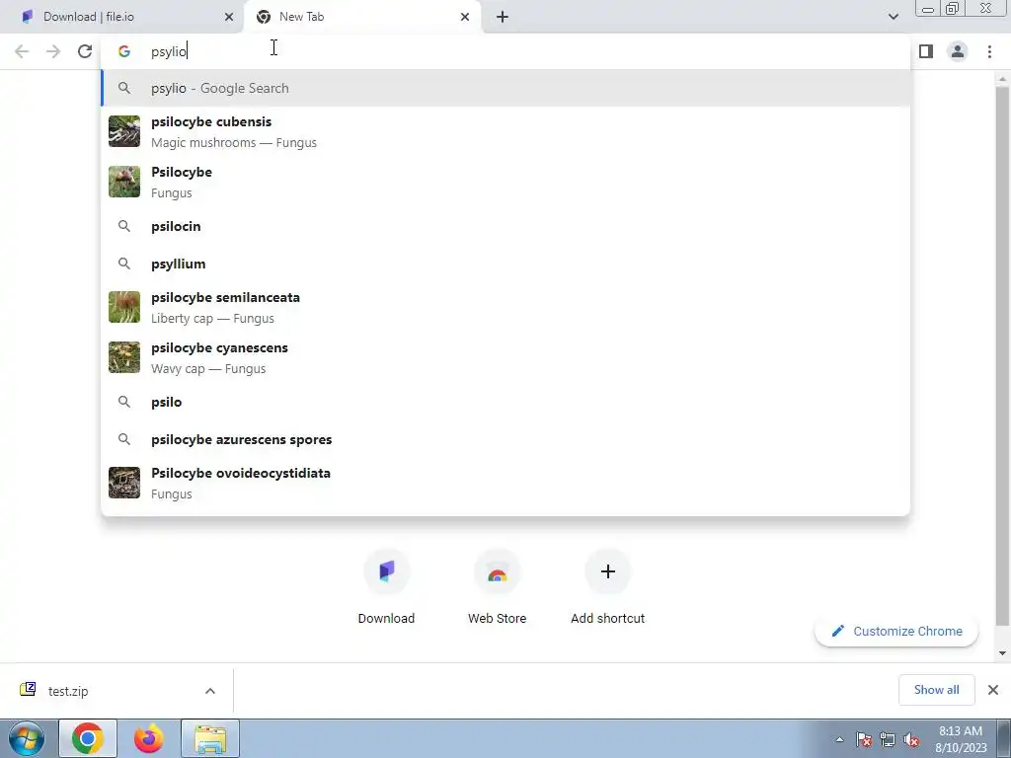
Task: Click the browser forward arrow
Action: click(x=53, y=51)
